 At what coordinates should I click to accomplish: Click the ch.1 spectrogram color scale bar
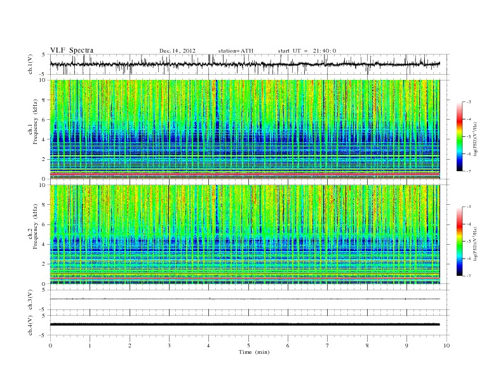(x=460, y=136)
